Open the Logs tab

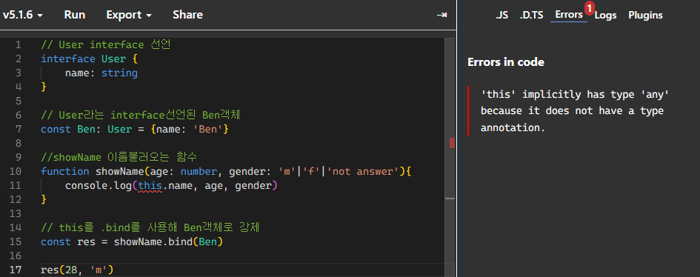(x=606, y=15)
